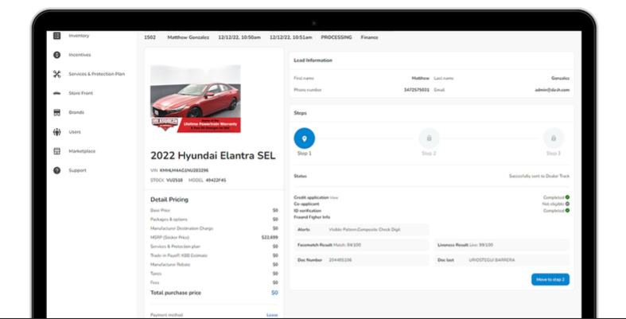Select the Step 1 location pin circle

click(x=305, y=138)
